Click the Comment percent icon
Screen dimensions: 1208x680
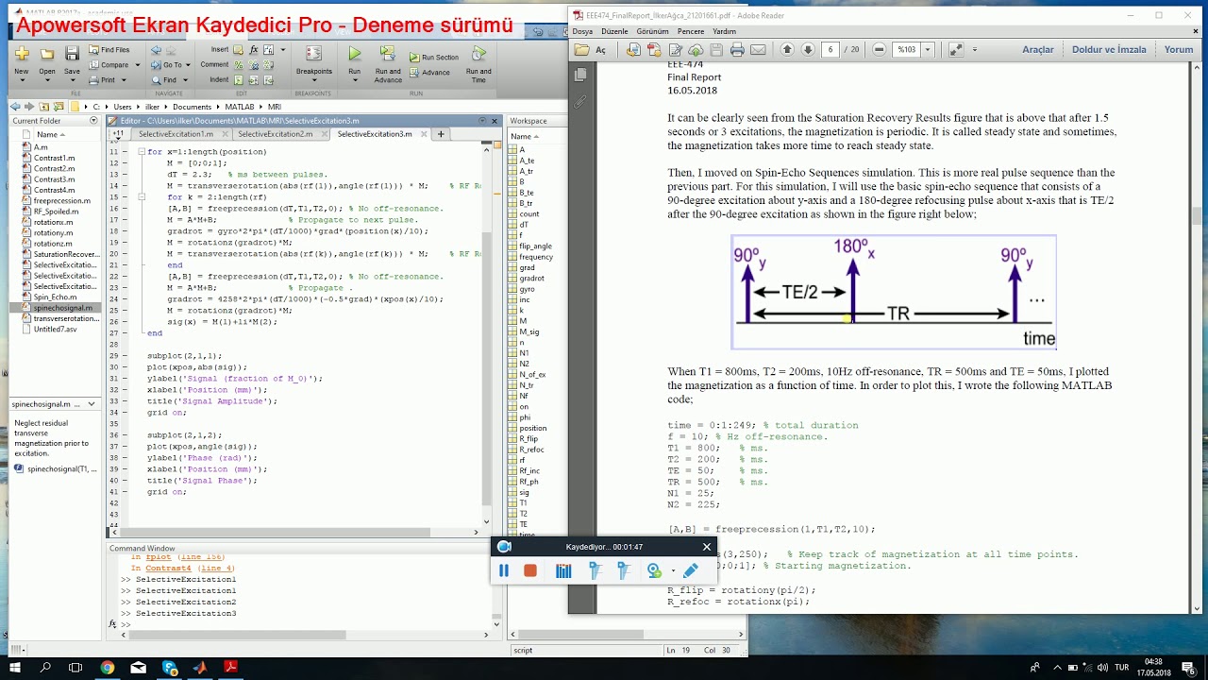239,65
